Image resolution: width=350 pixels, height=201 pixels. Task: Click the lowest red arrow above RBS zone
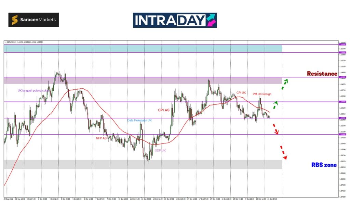(283, 153)
